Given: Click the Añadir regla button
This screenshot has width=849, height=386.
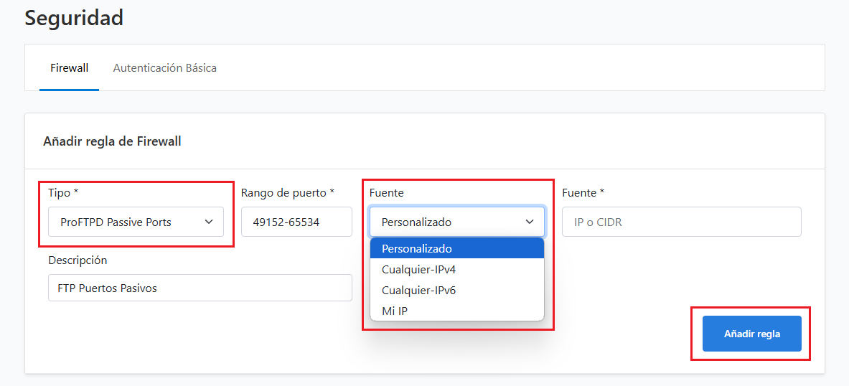Looking at the screenshot, I should [752, 334].
